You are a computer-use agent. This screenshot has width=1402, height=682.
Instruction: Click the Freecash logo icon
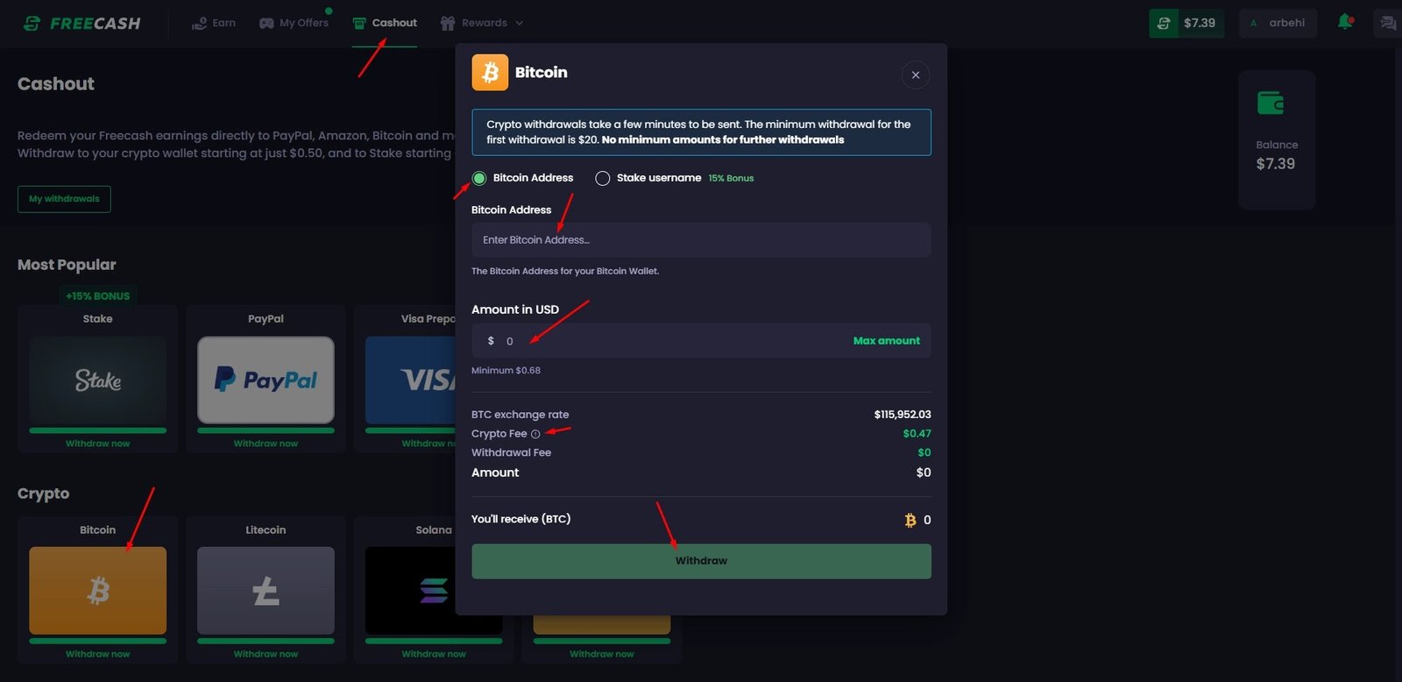click(x=32, y=24)
